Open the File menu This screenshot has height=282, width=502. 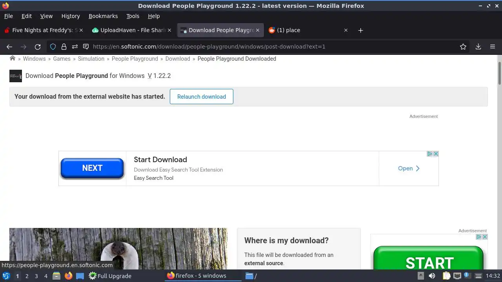pyautogui.click(x=8, y=16)
